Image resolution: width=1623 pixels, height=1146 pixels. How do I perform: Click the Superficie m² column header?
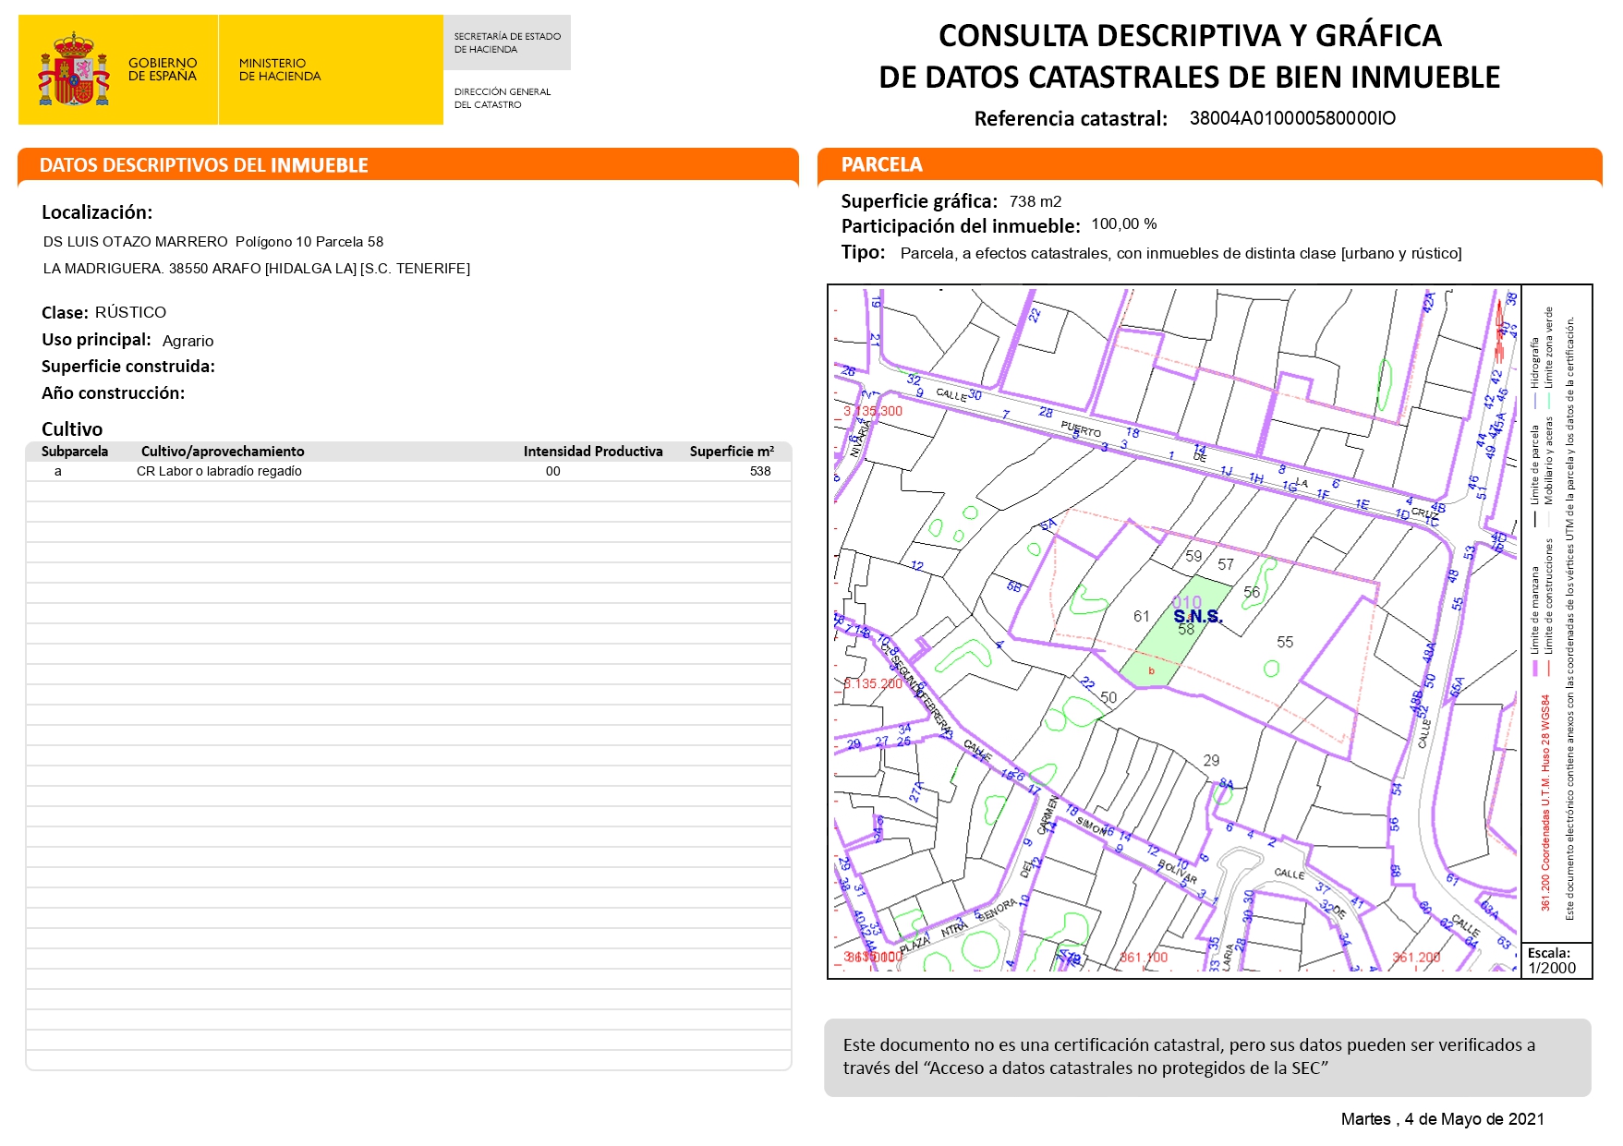coord(732,452)
